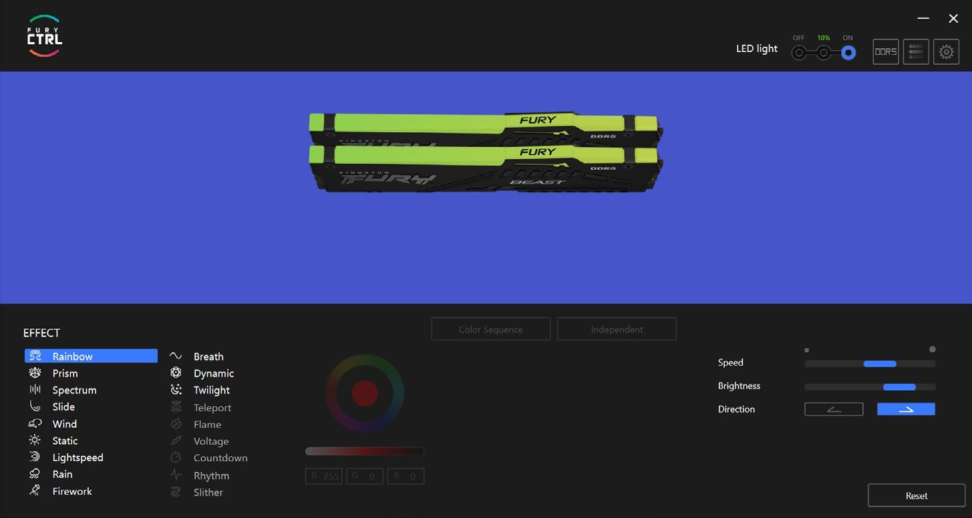This screenshot has width=972, height=518.
Task: Choose the Prism effect icon
Action: (35, 373)
